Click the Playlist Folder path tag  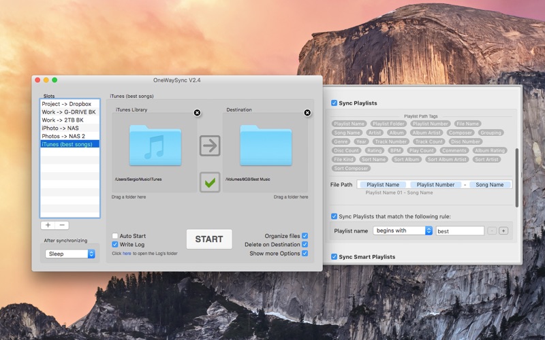pyautogui.click(x=388, y=124)
